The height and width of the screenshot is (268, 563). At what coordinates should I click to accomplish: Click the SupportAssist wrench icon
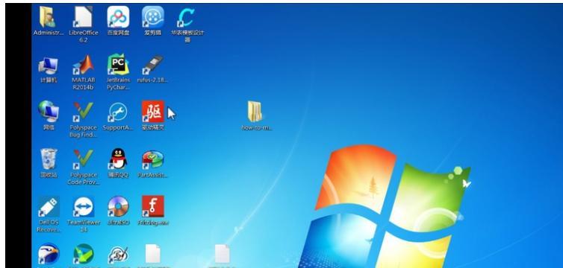tap(118, 112)
